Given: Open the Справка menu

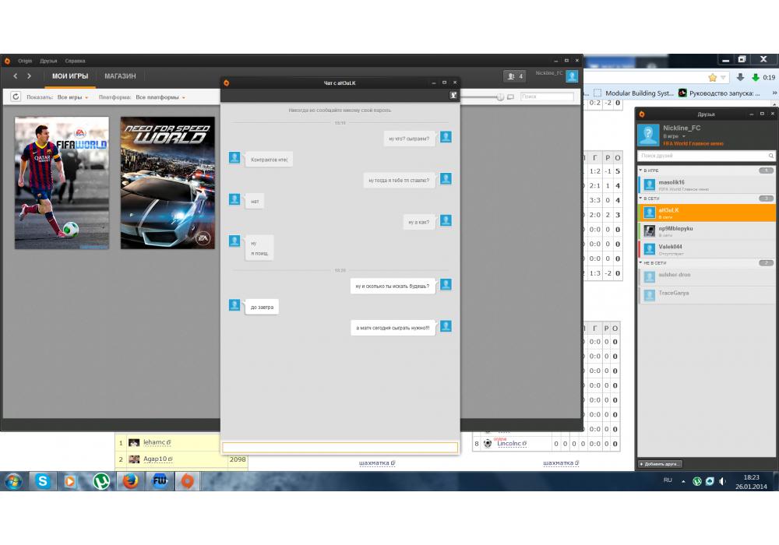Looking at the screenshot, I should tap(75, 61).
